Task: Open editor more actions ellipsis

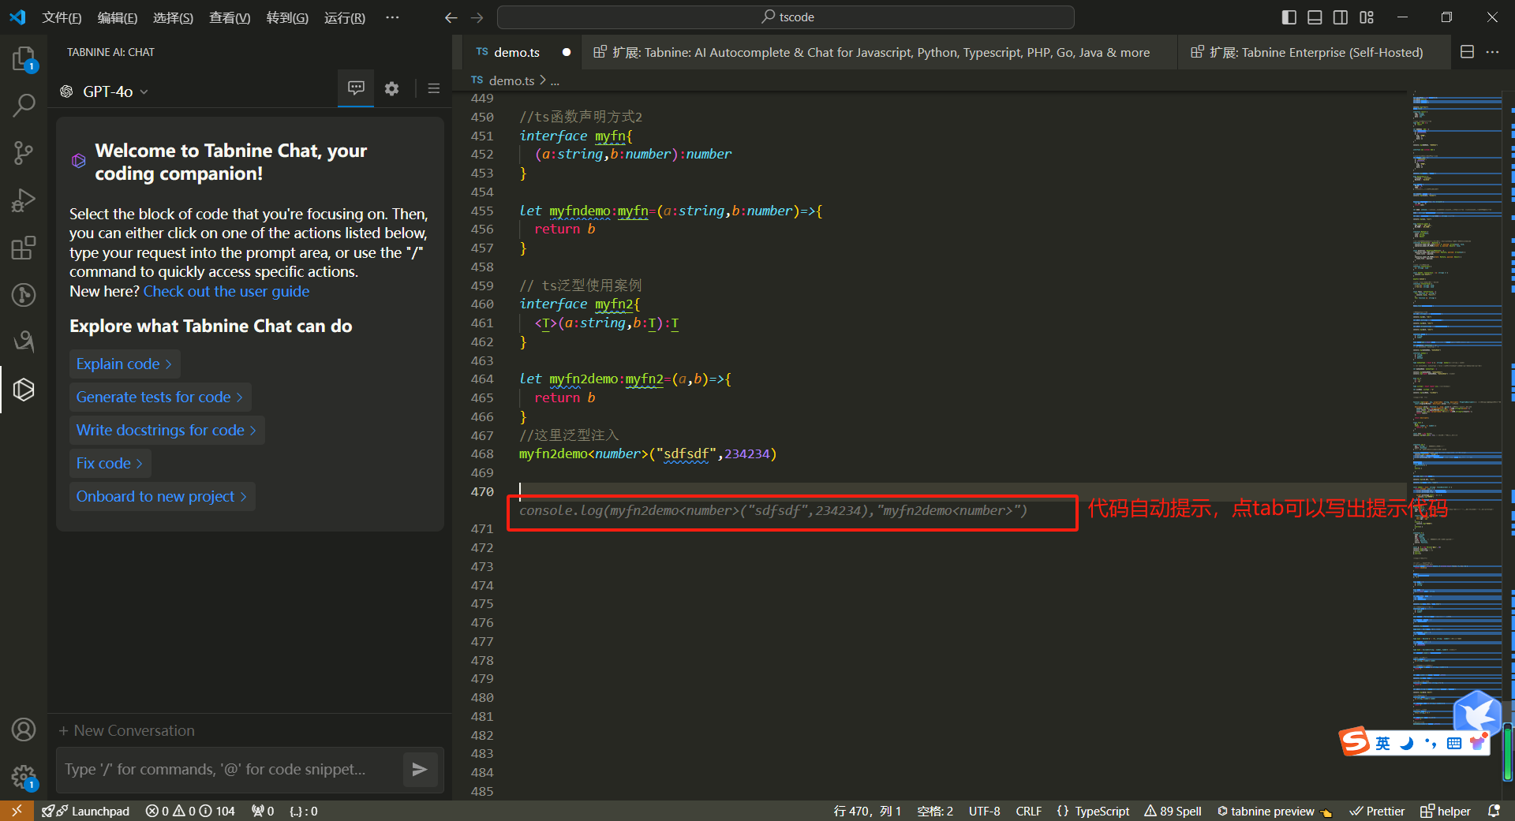Action: (x=1492, y=52)
